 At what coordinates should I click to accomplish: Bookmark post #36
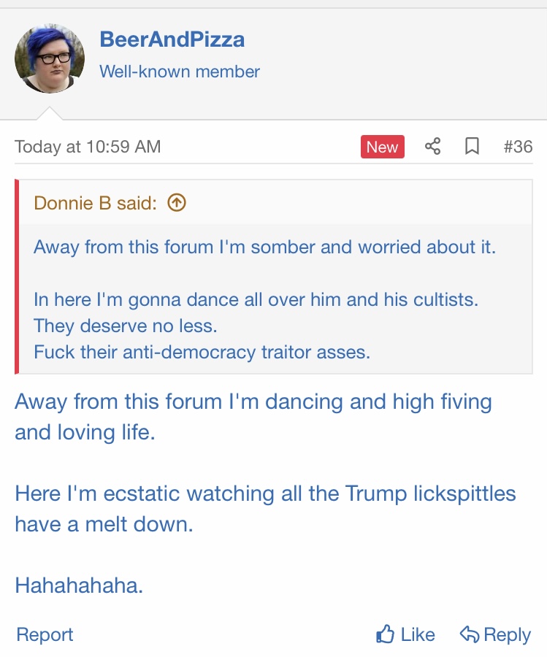click(473, 147)
